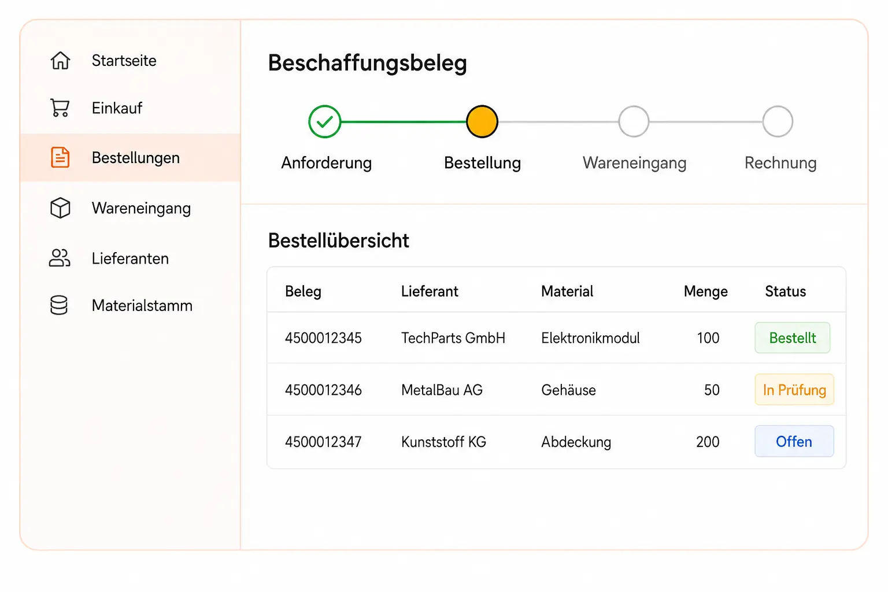Click the Materialstamm database icon
The width and height of the screenshot is (888, 592).
[59, 305]
